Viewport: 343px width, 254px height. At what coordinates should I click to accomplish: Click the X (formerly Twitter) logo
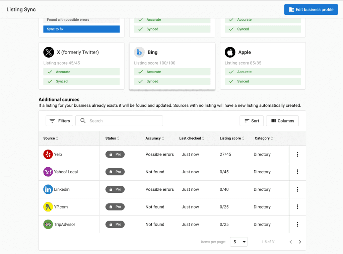click(49, 52)
